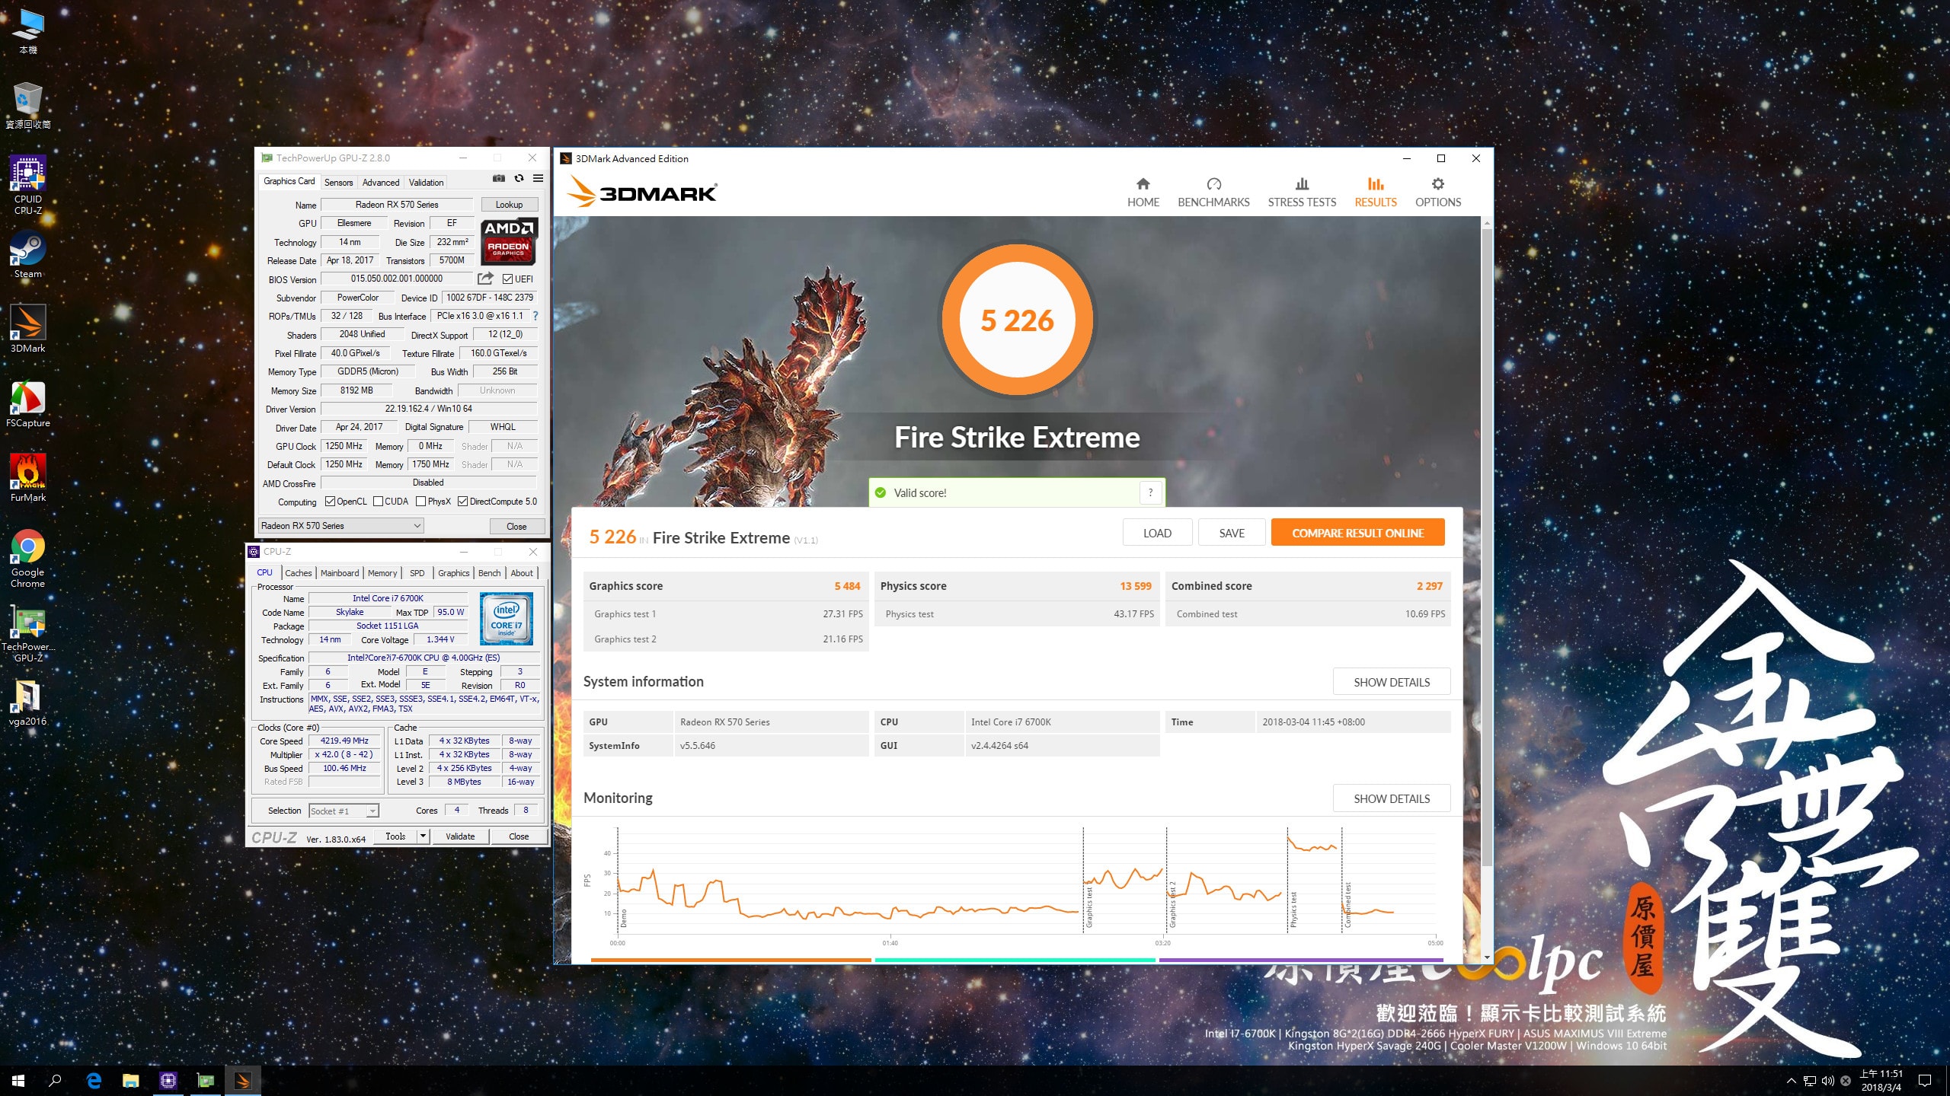Select the Recycle Bin desktop icon

(x=27, y=105)
